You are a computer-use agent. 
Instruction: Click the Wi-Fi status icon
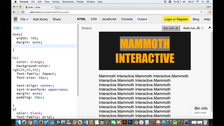pos(197,2)
